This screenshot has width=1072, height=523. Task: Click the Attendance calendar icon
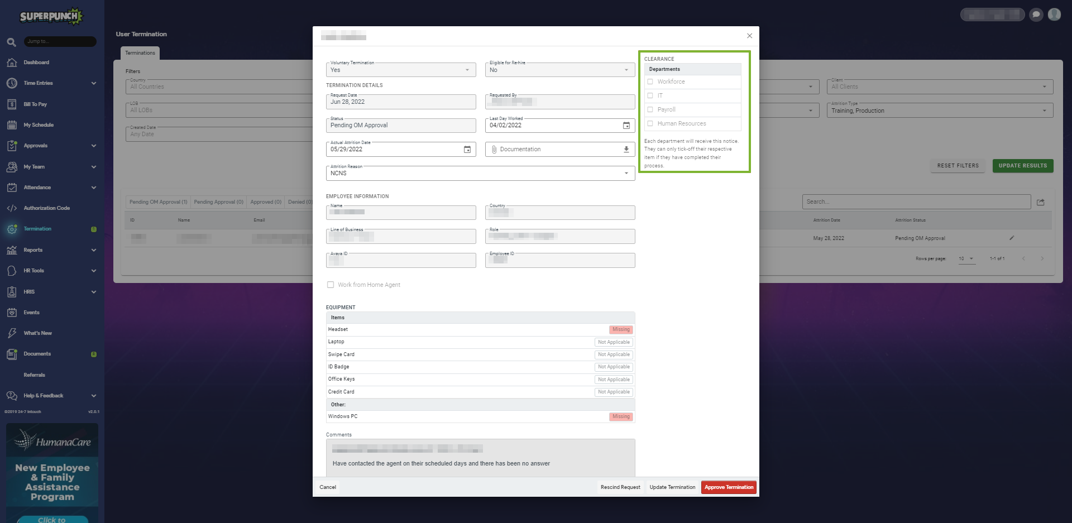pyautogui.click(x=12, y=188)
